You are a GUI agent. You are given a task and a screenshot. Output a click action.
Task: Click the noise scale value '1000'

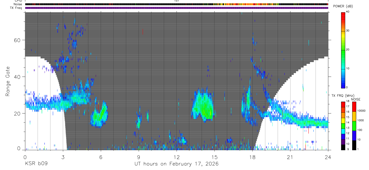[x=361, y=121]
